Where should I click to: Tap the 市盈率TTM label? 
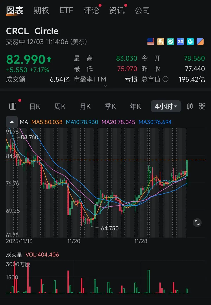90,79
